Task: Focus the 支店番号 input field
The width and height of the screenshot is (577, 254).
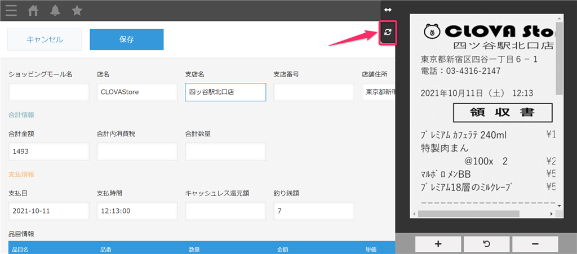Action: pyautogui.click(x=314, y=92)
